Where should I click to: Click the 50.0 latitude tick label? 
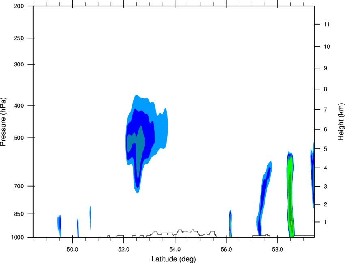[x=72, y=250]
